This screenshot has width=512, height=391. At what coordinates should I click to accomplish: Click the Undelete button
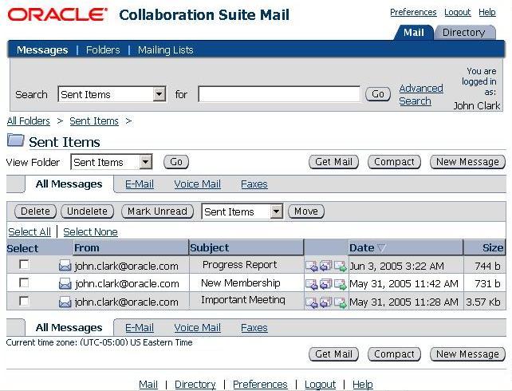(87, 211)
